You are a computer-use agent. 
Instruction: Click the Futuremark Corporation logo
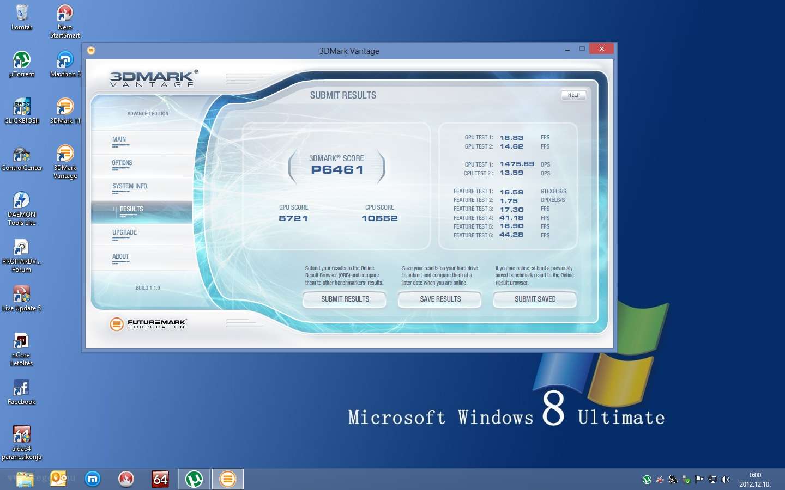148,324
